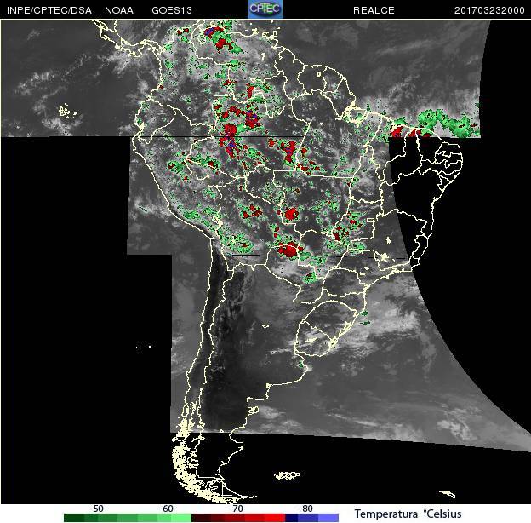Click the light green segment of color scale
Image resolution: width=531 pixels, height=523 pixels.
coord(181,518)
